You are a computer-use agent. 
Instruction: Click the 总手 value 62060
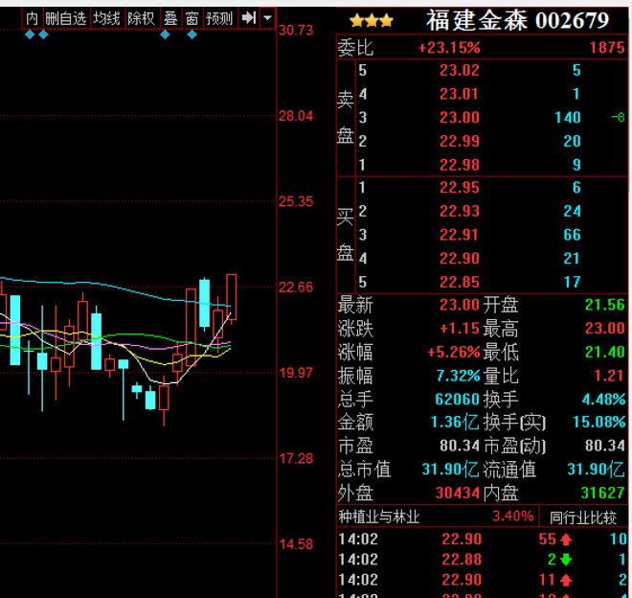457,400
